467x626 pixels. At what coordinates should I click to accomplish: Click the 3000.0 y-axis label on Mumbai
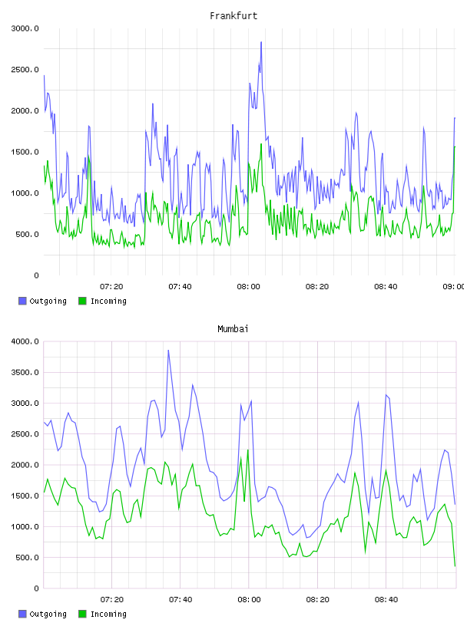click(25, 404)
